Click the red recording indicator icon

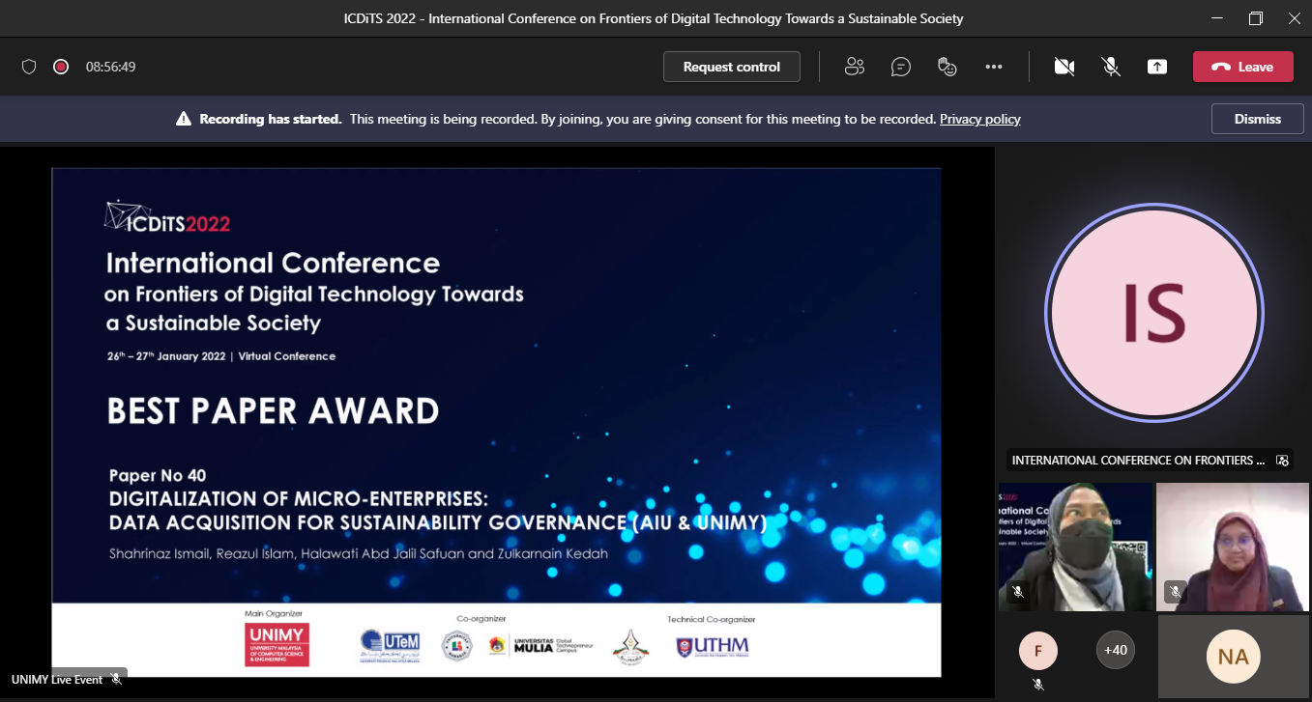[x=61, y=67]
